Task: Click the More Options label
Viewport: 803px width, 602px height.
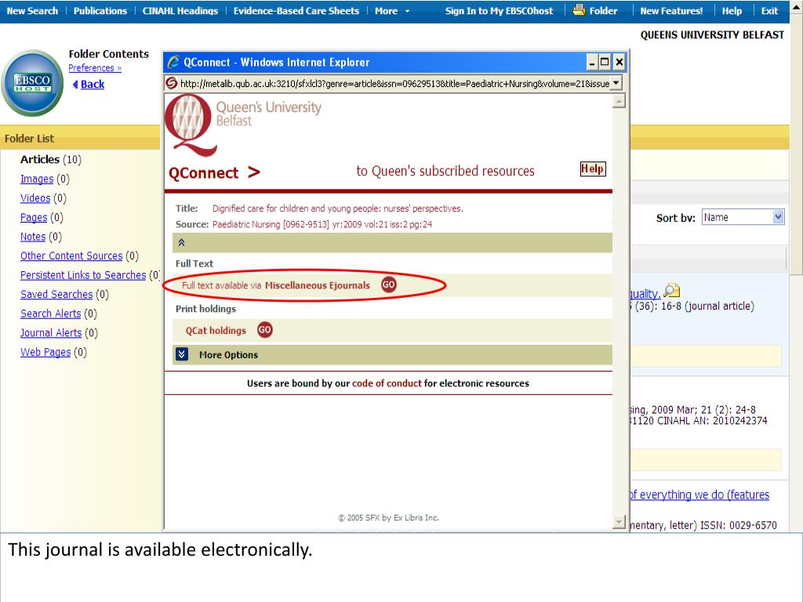Action: 228,355
